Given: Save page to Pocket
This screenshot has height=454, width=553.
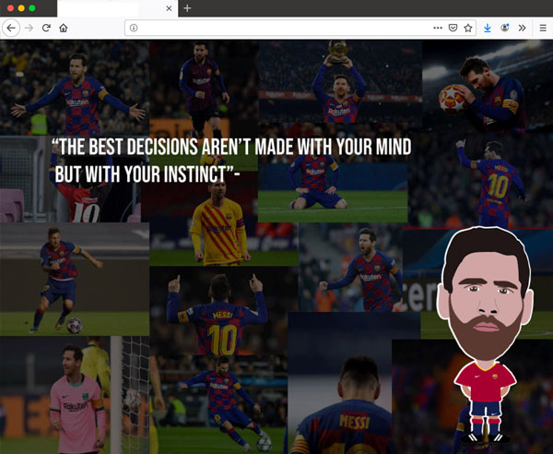Looking at the screenshot, I should pos(452,28).
